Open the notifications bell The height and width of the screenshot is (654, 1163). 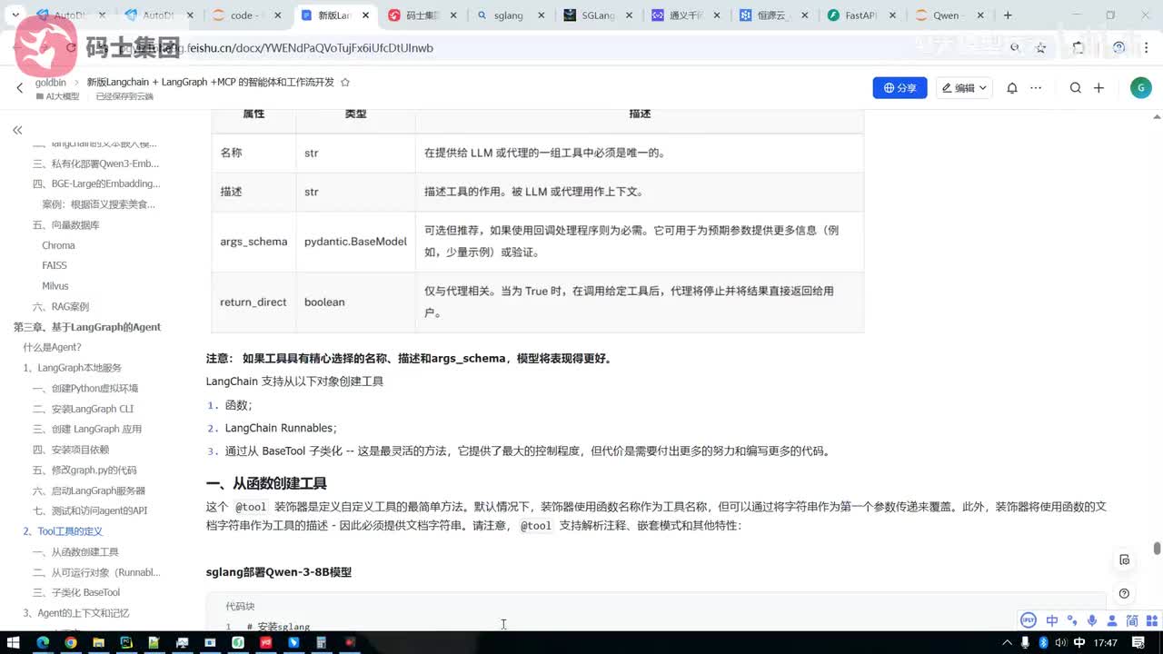[1012, 88]
